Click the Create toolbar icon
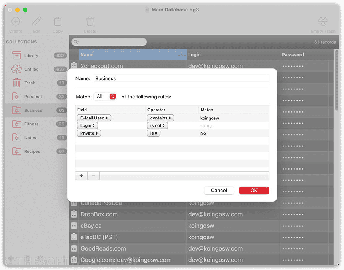Viewport: 344px width, 270px height. pyautogui.click(x=16, y=21)
